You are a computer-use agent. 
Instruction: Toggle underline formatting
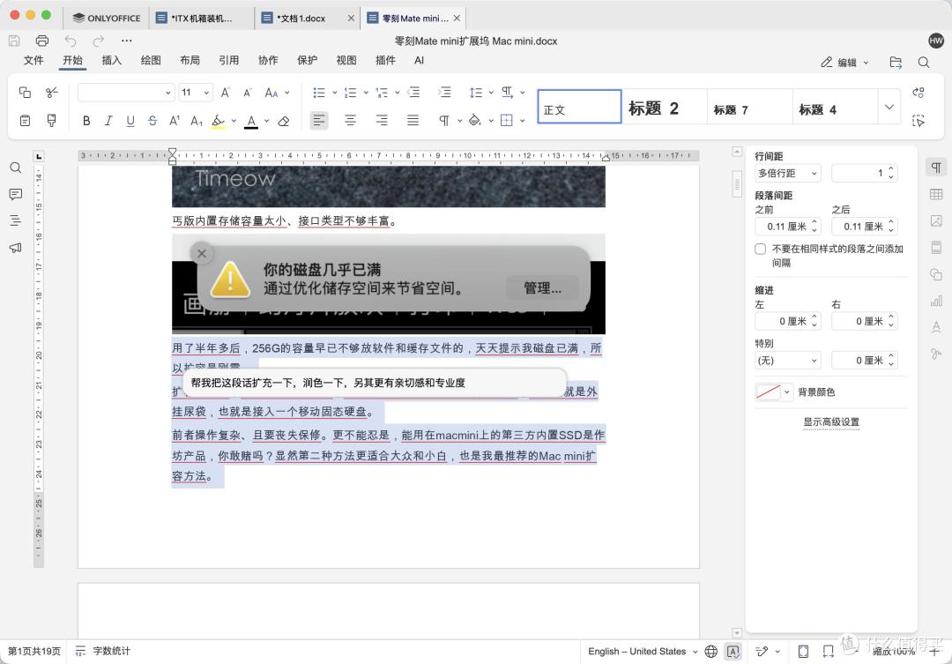coord(130,121)
